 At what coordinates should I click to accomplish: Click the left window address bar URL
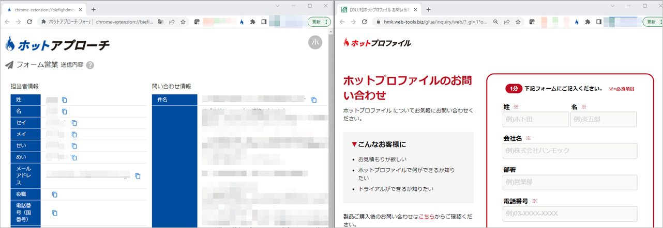click(125, 22)
